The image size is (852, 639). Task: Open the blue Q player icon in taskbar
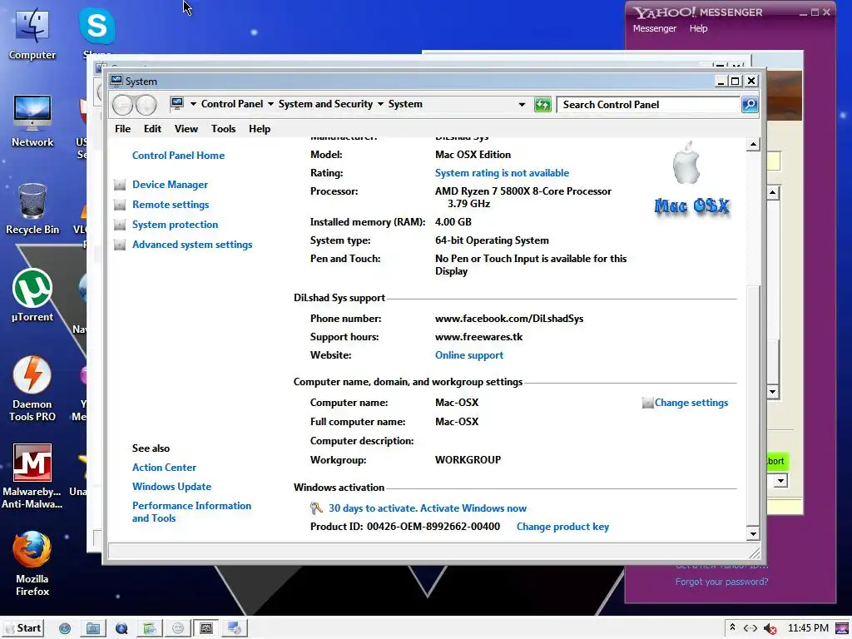(x=121, y=629)
